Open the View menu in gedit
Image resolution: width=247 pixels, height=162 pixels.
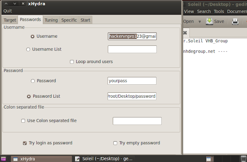189,12
